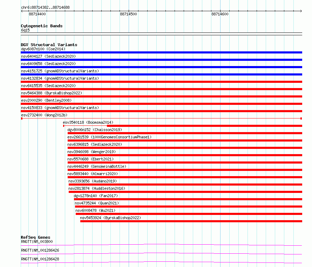Click red bar under esv2661539

click(x=185, y=140)
